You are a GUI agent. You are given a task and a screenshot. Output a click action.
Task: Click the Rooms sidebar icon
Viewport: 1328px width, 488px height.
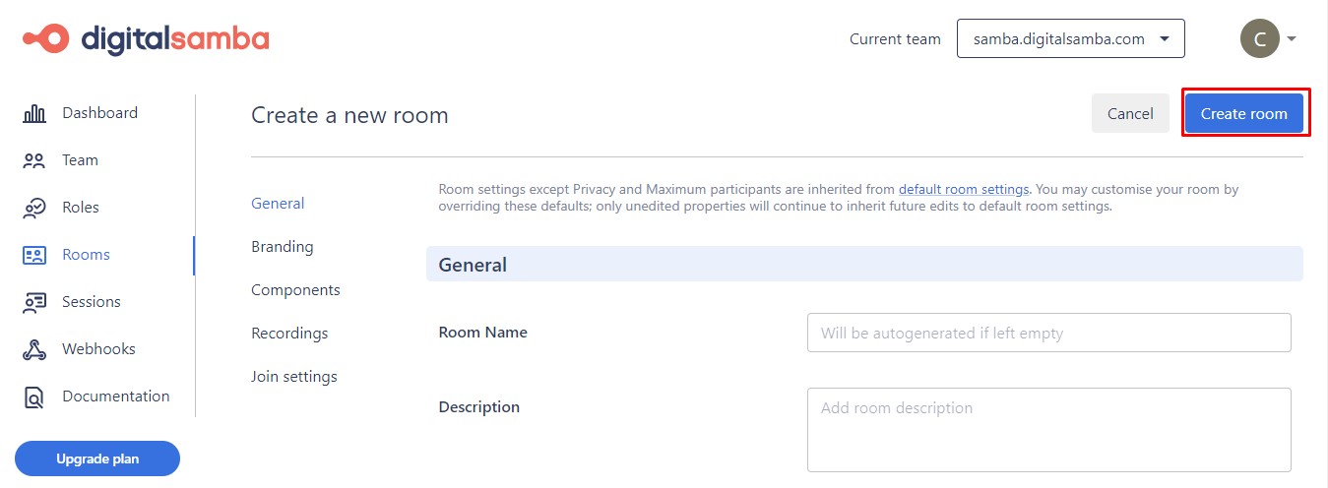point(34,255)
